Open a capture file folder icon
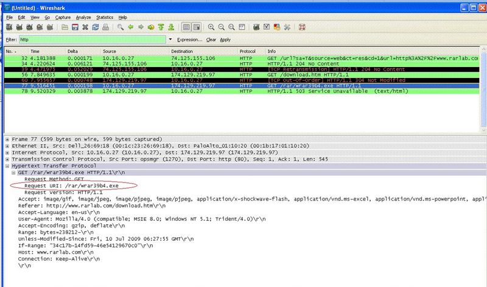This screenshot has height=287, width=487. pyautogui.click(x=65, y=27)
